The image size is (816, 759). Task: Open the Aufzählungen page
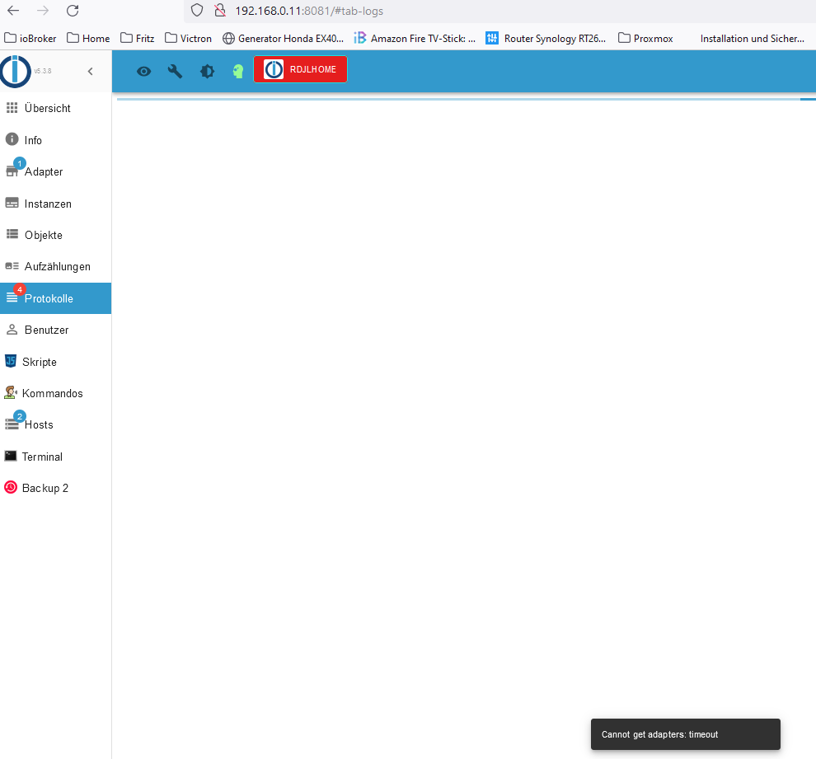(x=56, y=266)
